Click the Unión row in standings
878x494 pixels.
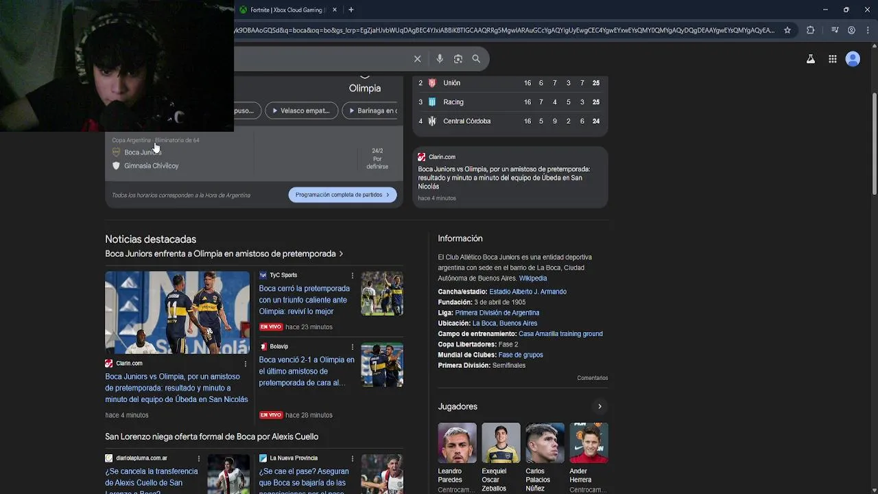(510, 83)
